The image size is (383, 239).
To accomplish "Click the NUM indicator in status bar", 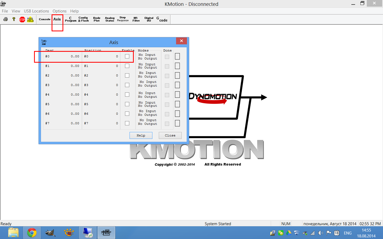I will click(x=286, y=224).
